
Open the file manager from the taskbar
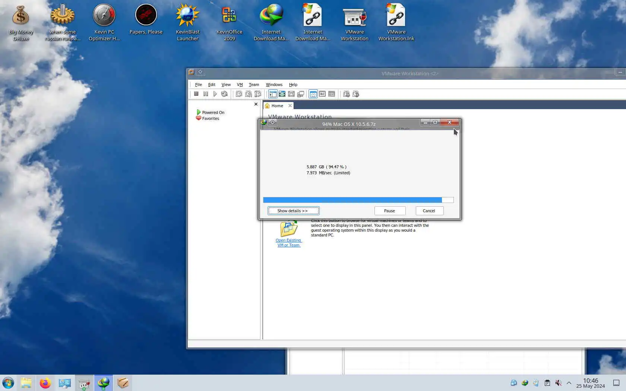pyautogui.click(x=26, y=383)
